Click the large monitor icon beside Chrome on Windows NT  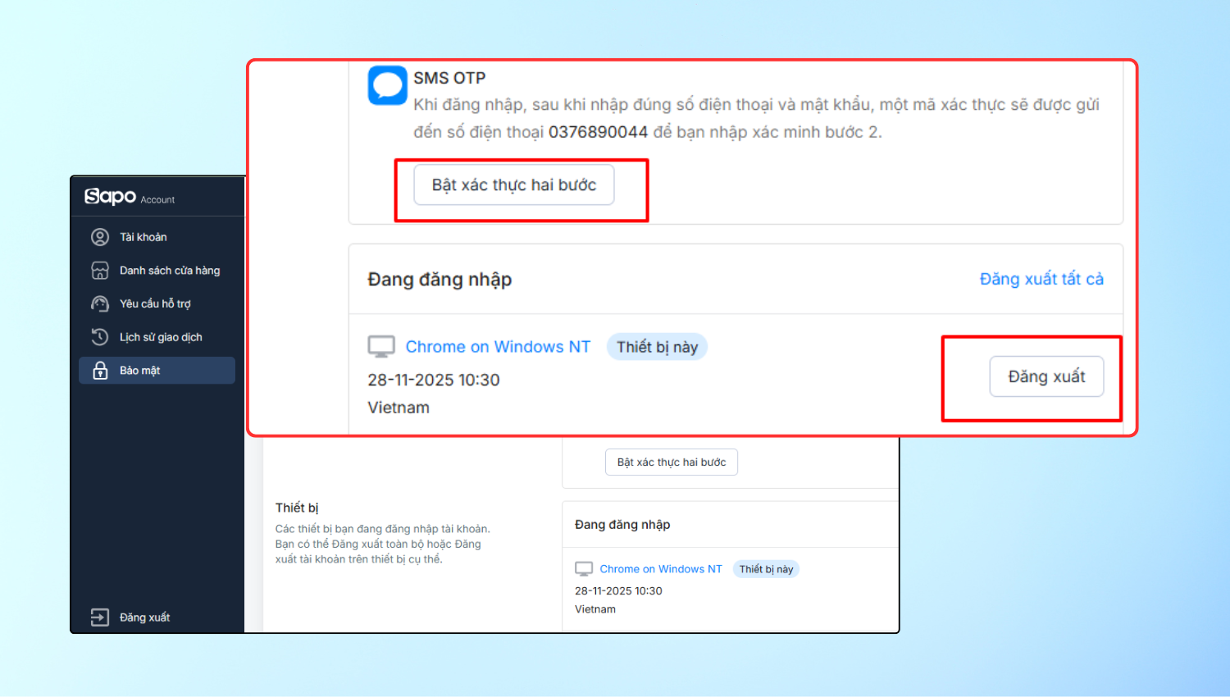(381, 347)
